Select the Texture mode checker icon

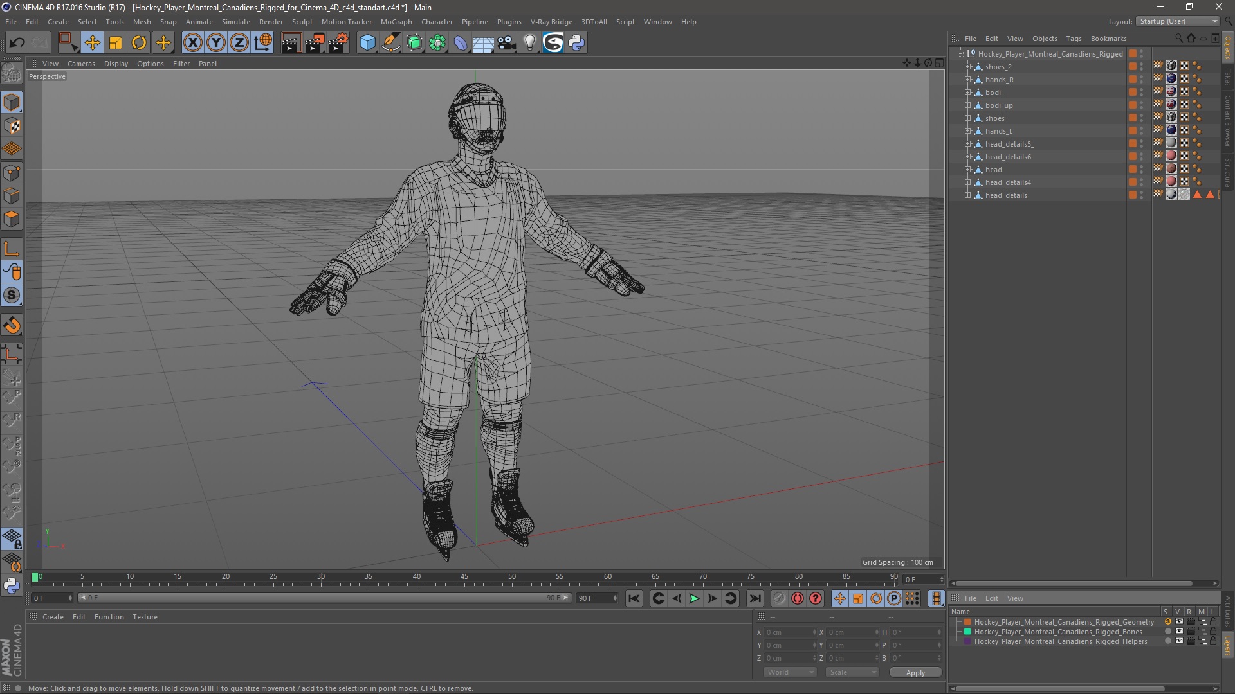pos(12,126)
